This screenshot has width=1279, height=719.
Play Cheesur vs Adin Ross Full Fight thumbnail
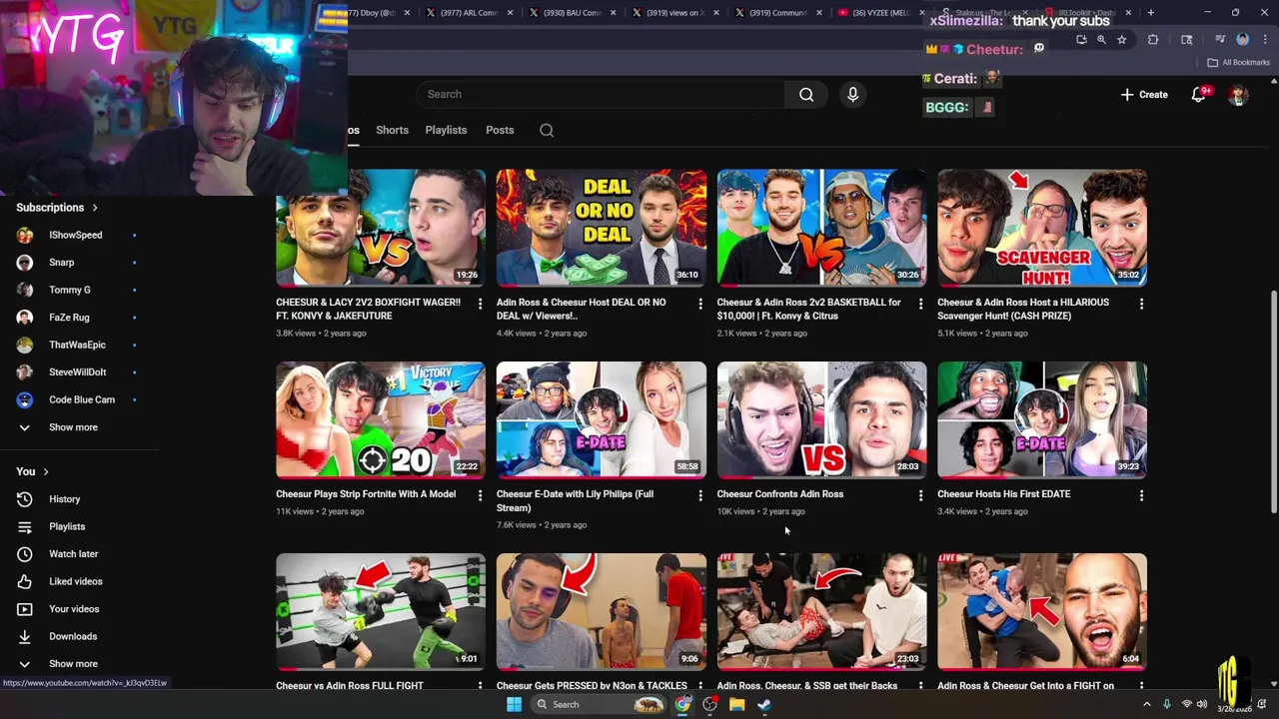(381, 611)
